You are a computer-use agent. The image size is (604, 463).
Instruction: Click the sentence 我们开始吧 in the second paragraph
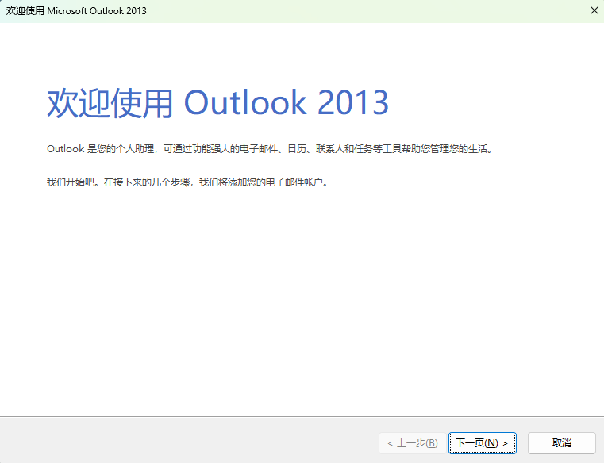click(71, 182)
